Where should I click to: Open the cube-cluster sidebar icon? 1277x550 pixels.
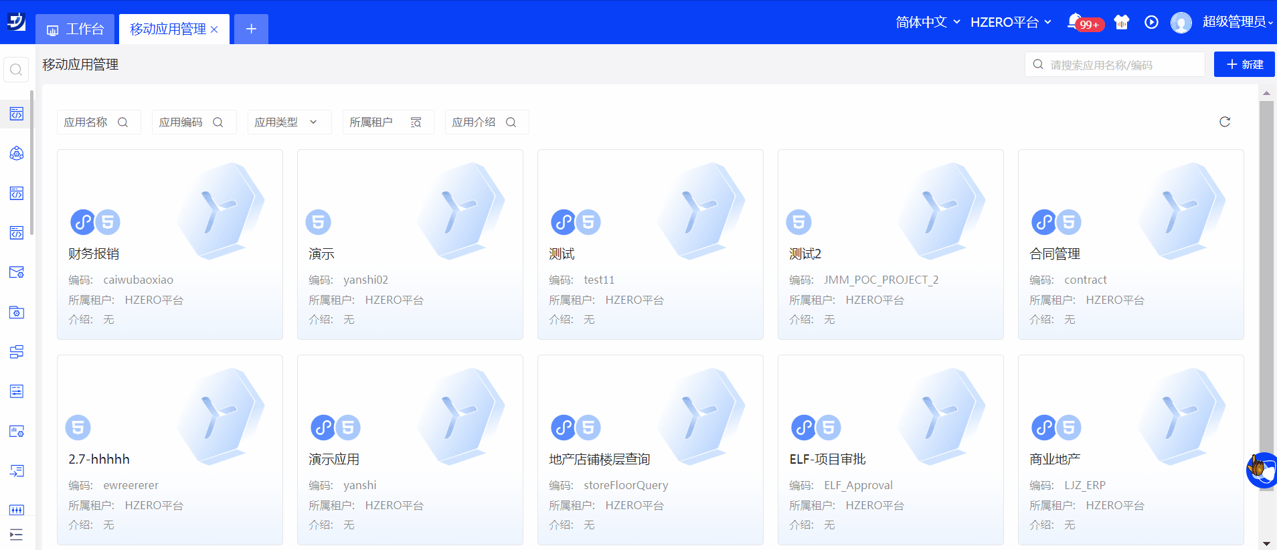pyautogui.click(x=17, y=153)
